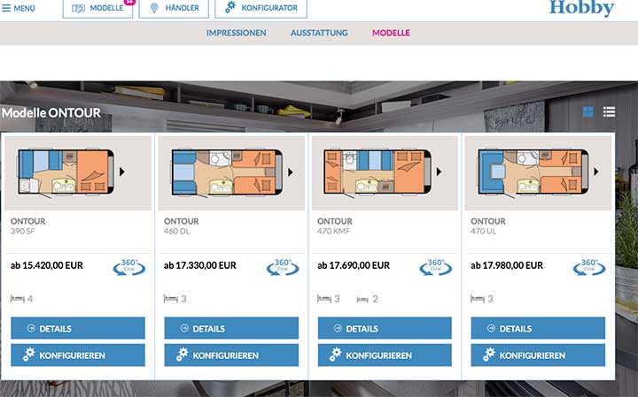The width and height of the screenshot is (638, 397).
Task: Click KONFIGURIEREN for ONTOUR 470 KMF
Action: 385,355
